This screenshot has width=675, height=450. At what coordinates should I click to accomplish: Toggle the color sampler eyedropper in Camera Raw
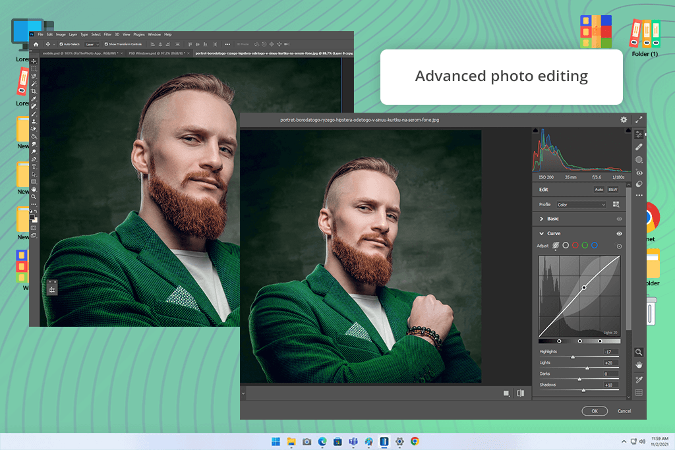[639, 380]
